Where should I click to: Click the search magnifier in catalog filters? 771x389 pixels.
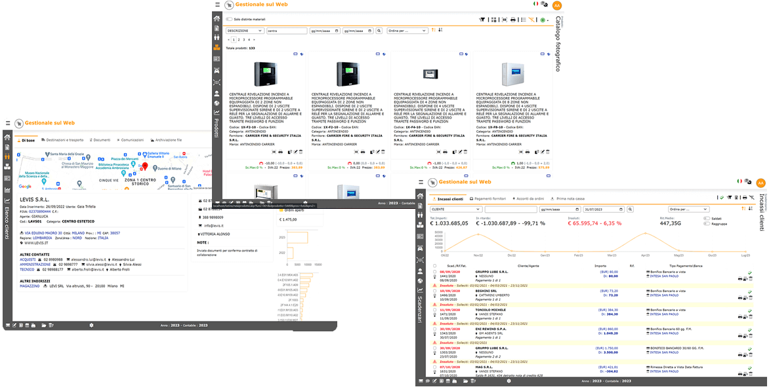379,30
